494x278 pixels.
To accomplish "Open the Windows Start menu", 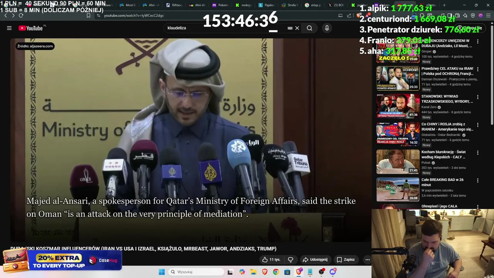I will [162, 272].
